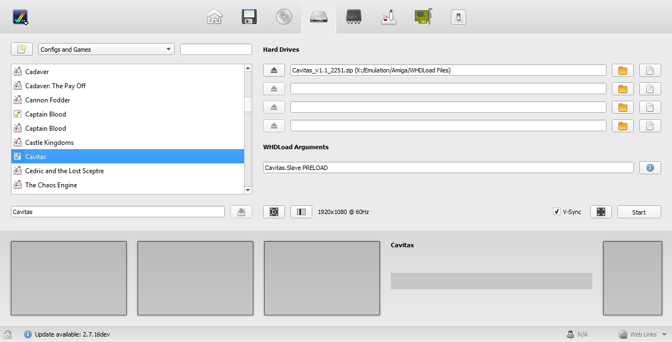Click the Start button
The height and width of the screenshot is (342, 672).
[x=639, y=212]
